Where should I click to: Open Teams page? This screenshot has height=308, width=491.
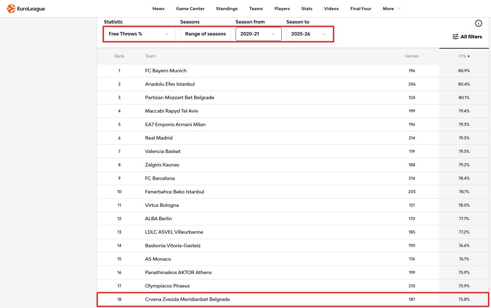[x=256, y=8]
